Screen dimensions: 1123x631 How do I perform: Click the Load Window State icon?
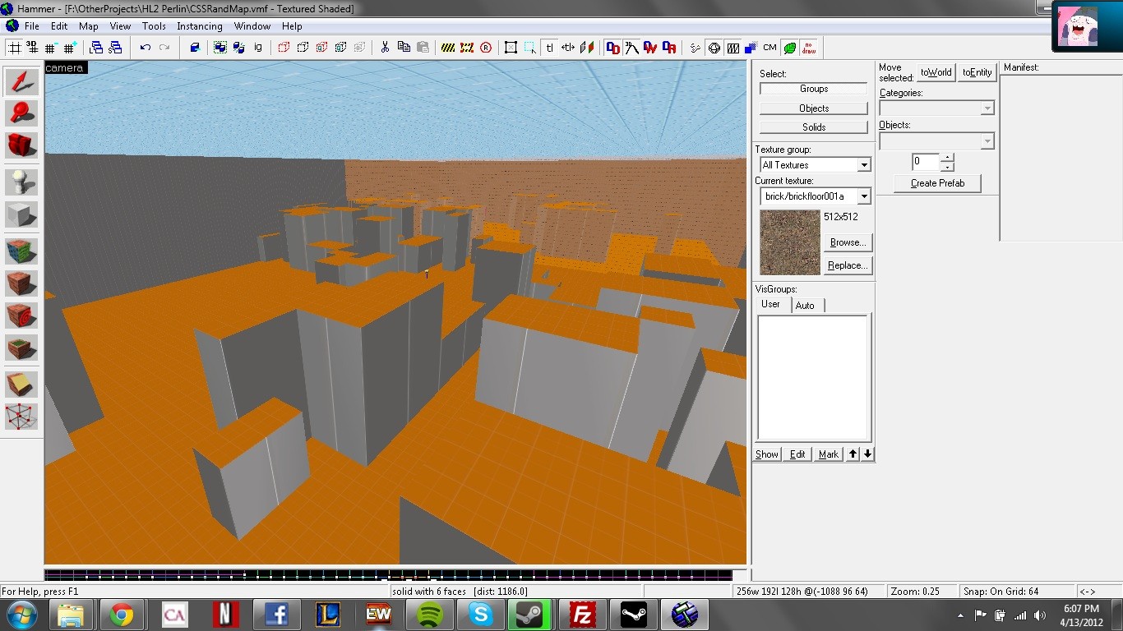click(x=96, y=47)
